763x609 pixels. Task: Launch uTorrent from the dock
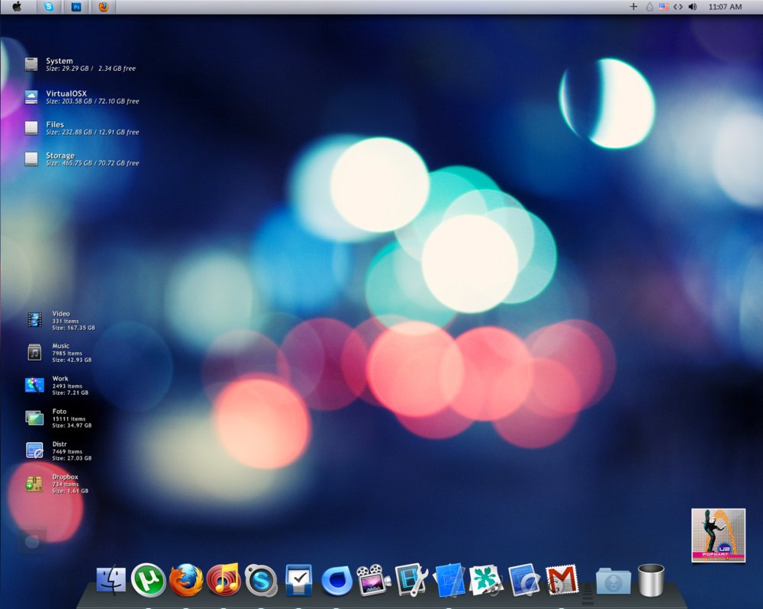coord(148,580)
